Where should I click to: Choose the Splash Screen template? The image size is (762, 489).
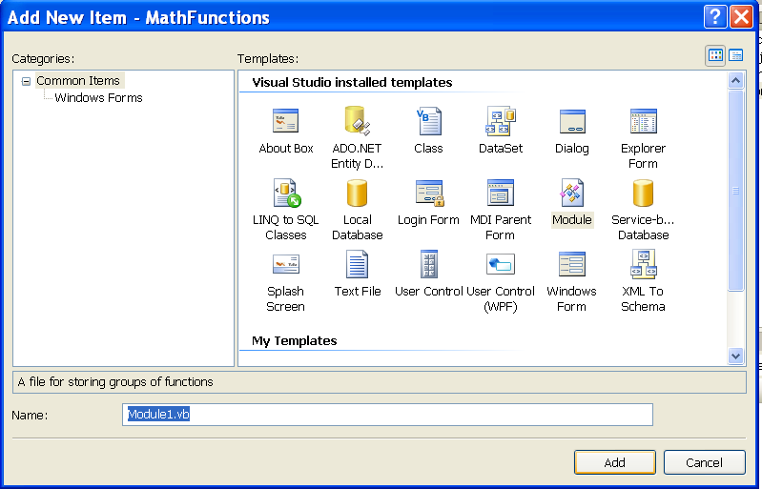pyautogui.click(x=286, y=264)
